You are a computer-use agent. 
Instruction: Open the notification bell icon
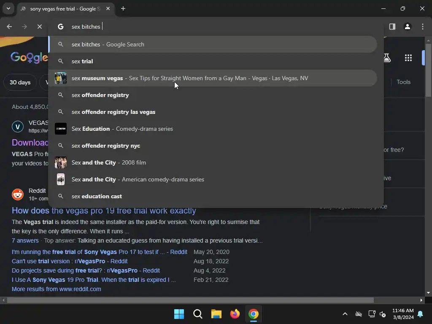point(421,314)
